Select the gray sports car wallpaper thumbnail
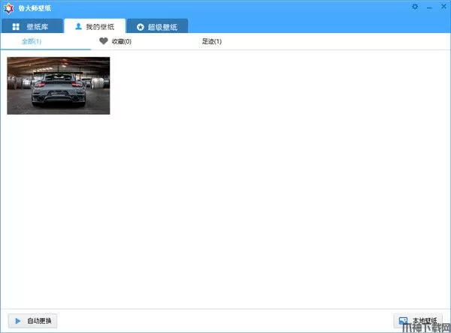The width and height of the screenshot is (451, 333). tap(59, 85)
